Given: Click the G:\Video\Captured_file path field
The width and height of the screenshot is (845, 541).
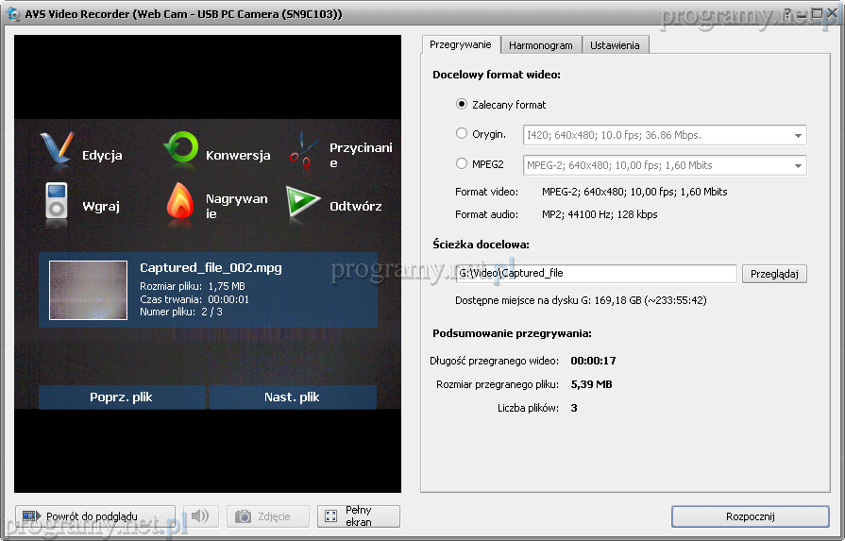Looking at the screenshot, I should coord(595,274).
